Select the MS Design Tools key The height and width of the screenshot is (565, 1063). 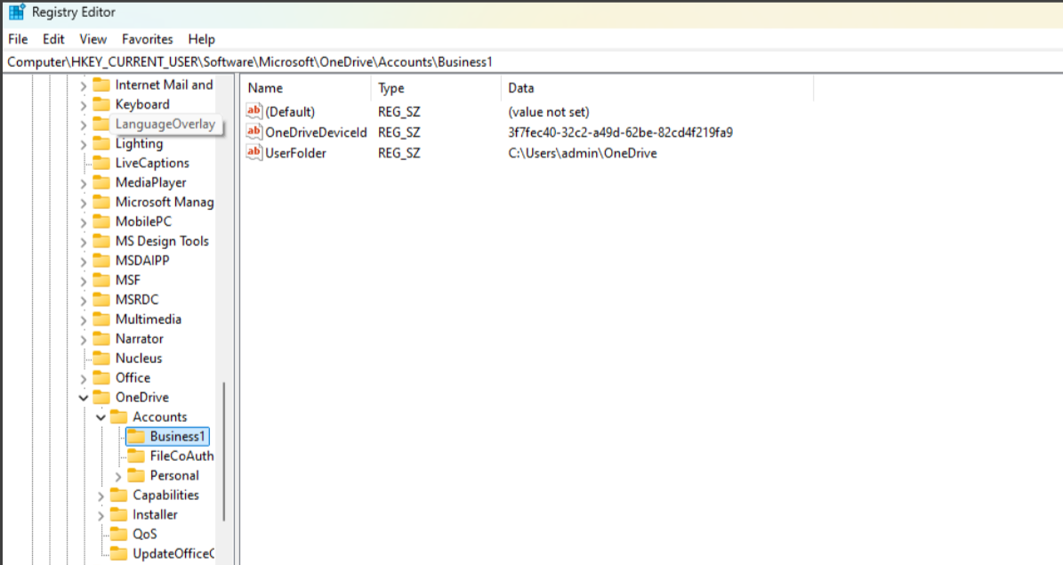click(162, 241)
